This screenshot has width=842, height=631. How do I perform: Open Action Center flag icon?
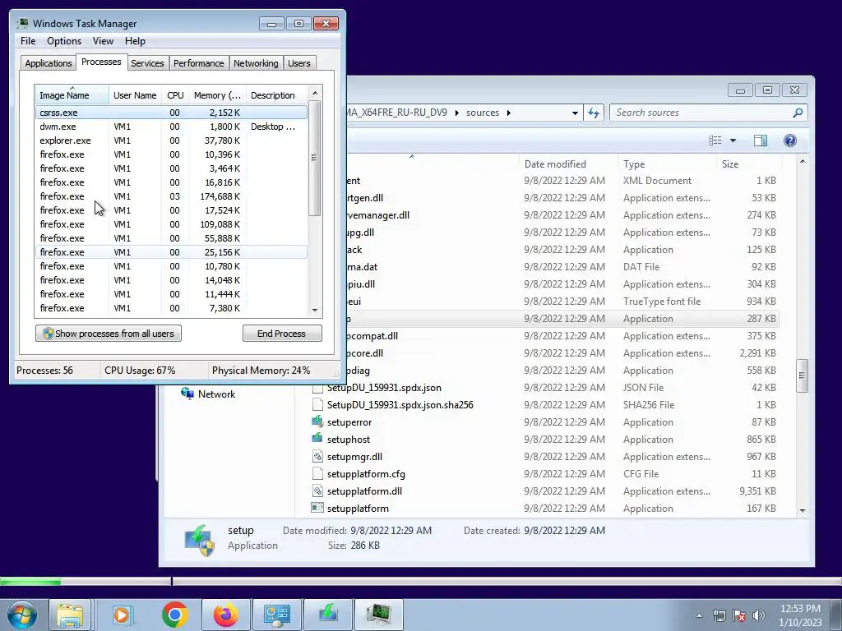coord(739,615)
